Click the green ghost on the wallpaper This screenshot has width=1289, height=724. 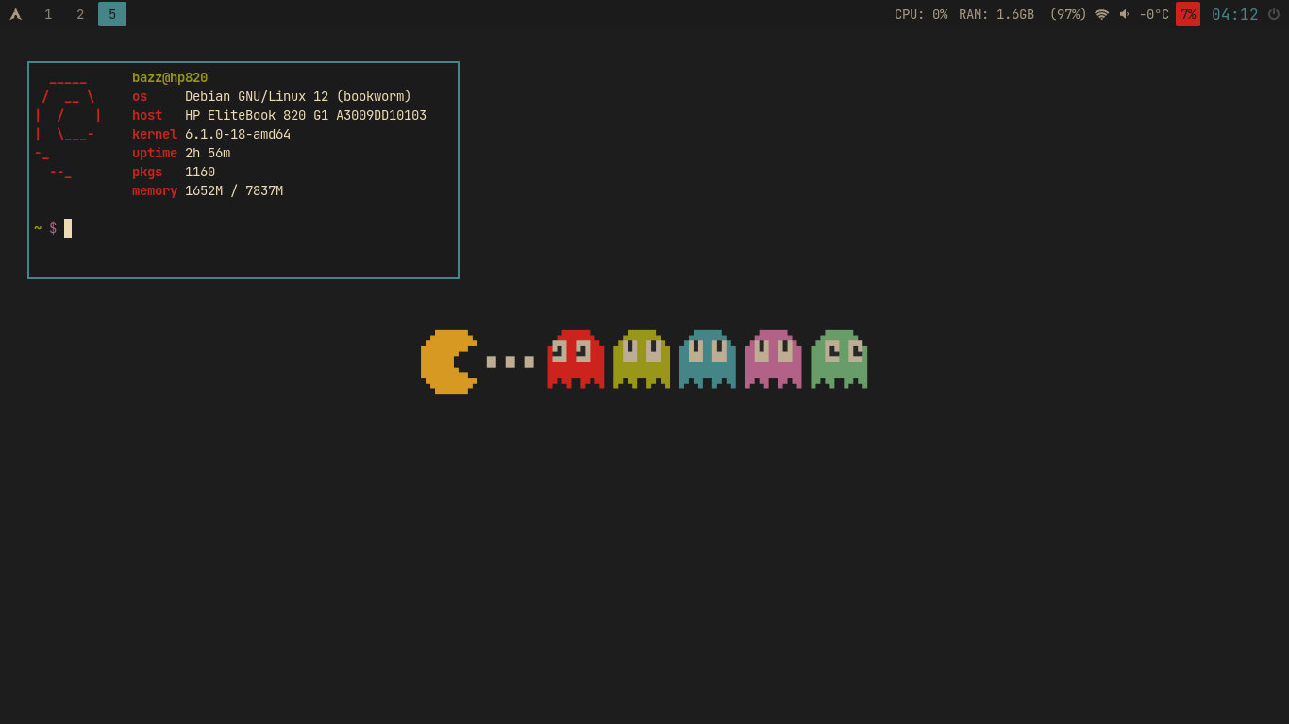coord(839,359)
